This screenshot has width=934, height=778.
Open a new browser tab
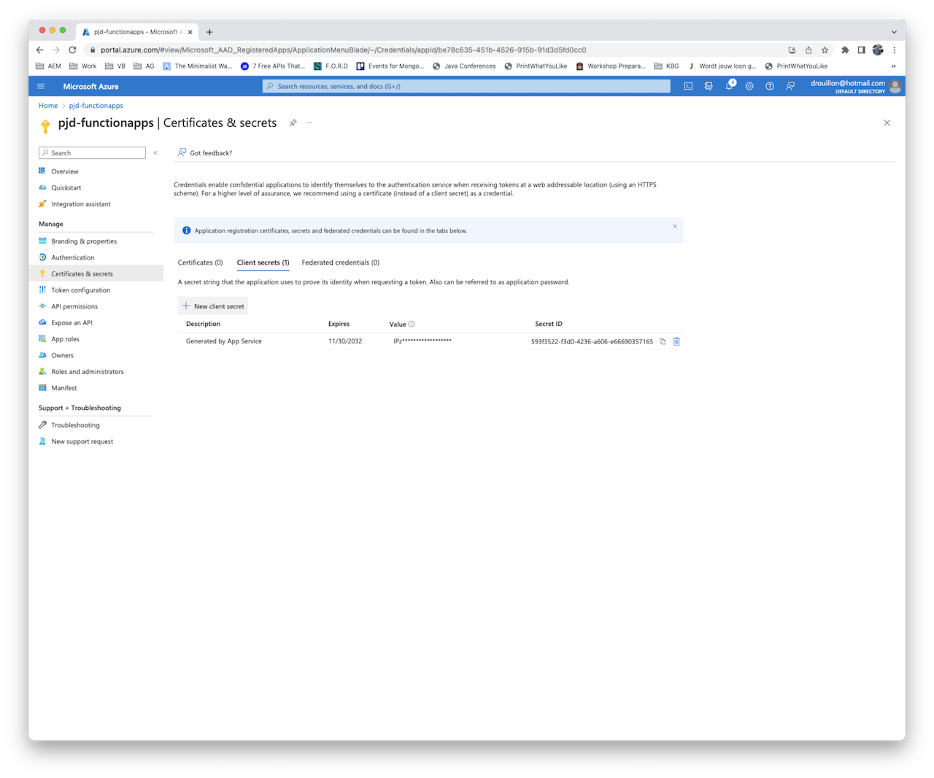point(209,32)
